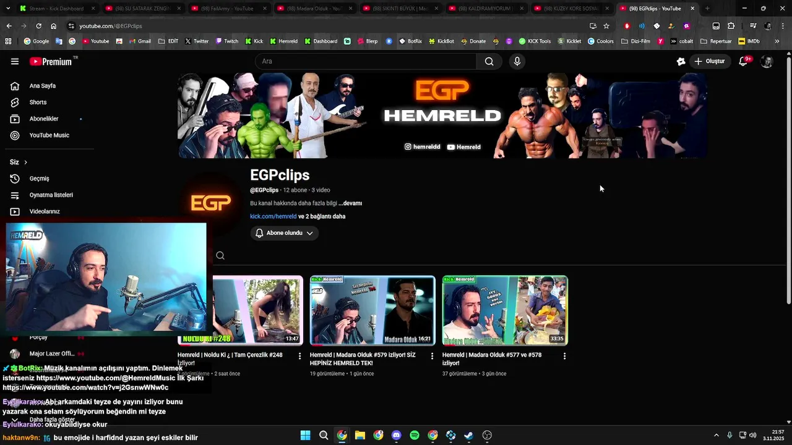
Task: Open Windows Start menu
Action: pos(306,435)
